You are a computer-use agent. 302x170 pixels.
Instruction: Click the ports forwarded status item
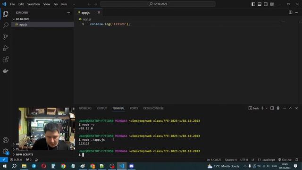[28, 160]
